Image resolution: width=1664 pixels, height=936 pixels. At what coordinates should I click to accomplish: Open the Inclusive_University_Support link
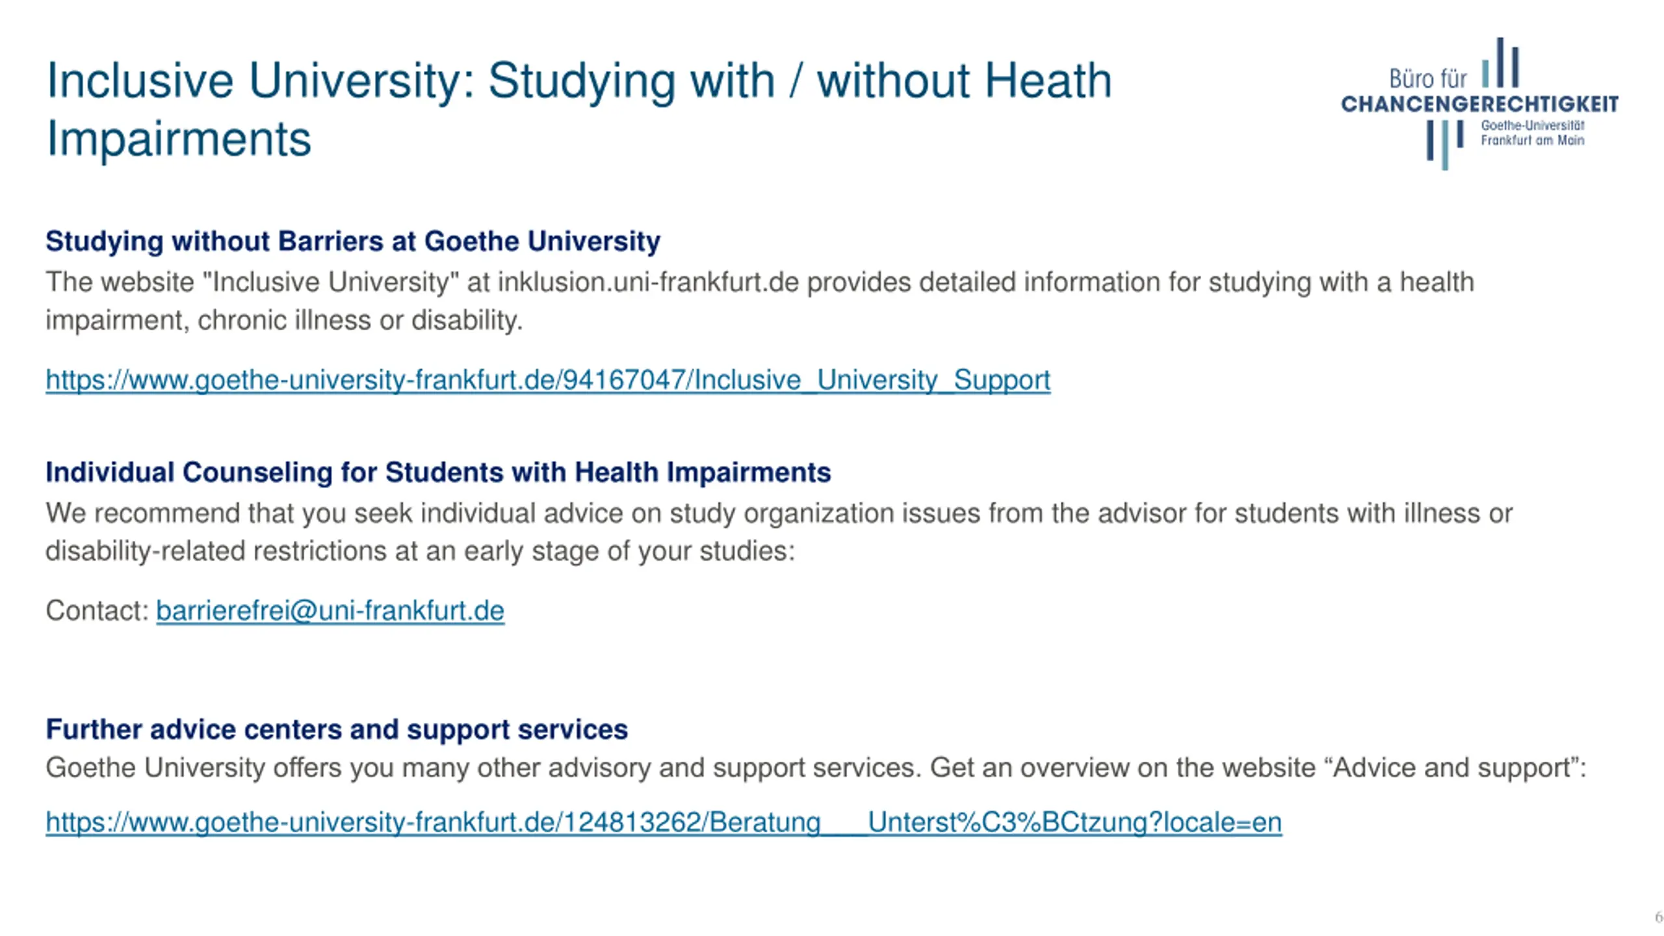coord(547,380)
